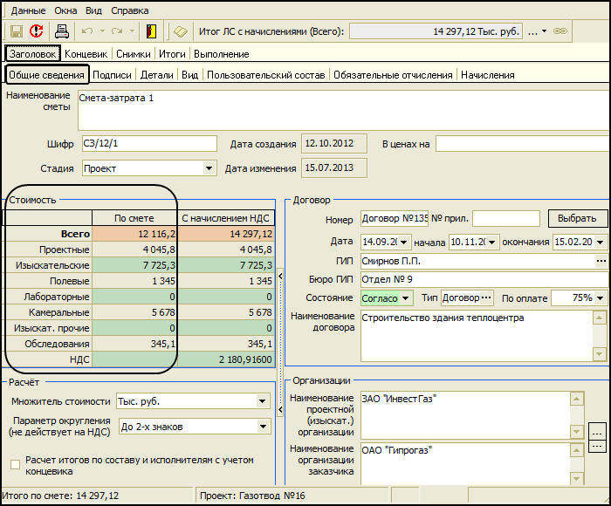Select the Вид subtab
The height and width of the screenshot is (506, 611).
point(189,75)
